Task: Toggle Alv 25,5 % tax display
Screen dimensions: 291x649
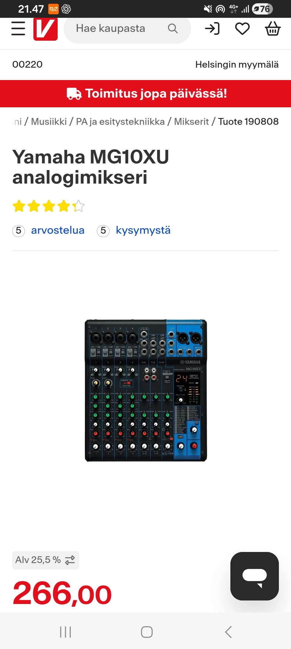Action: coord(45,560)
